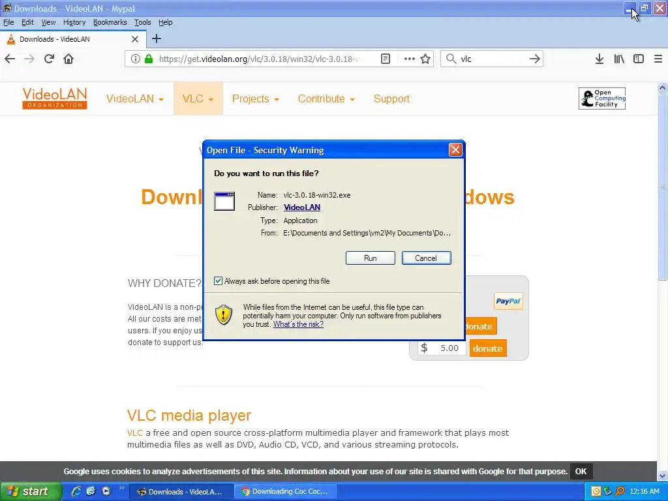Open the home page via house icon
The width and height of the screenshot is (668, 501).
coord(68,59)
